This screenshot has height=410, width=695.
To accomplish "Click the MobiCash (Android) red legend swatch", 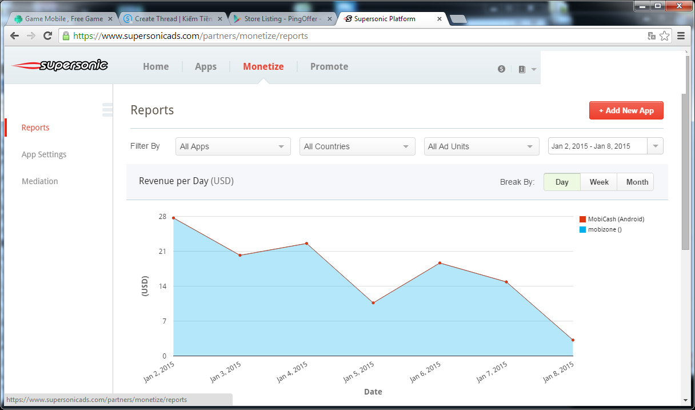I will pos(583,220).
